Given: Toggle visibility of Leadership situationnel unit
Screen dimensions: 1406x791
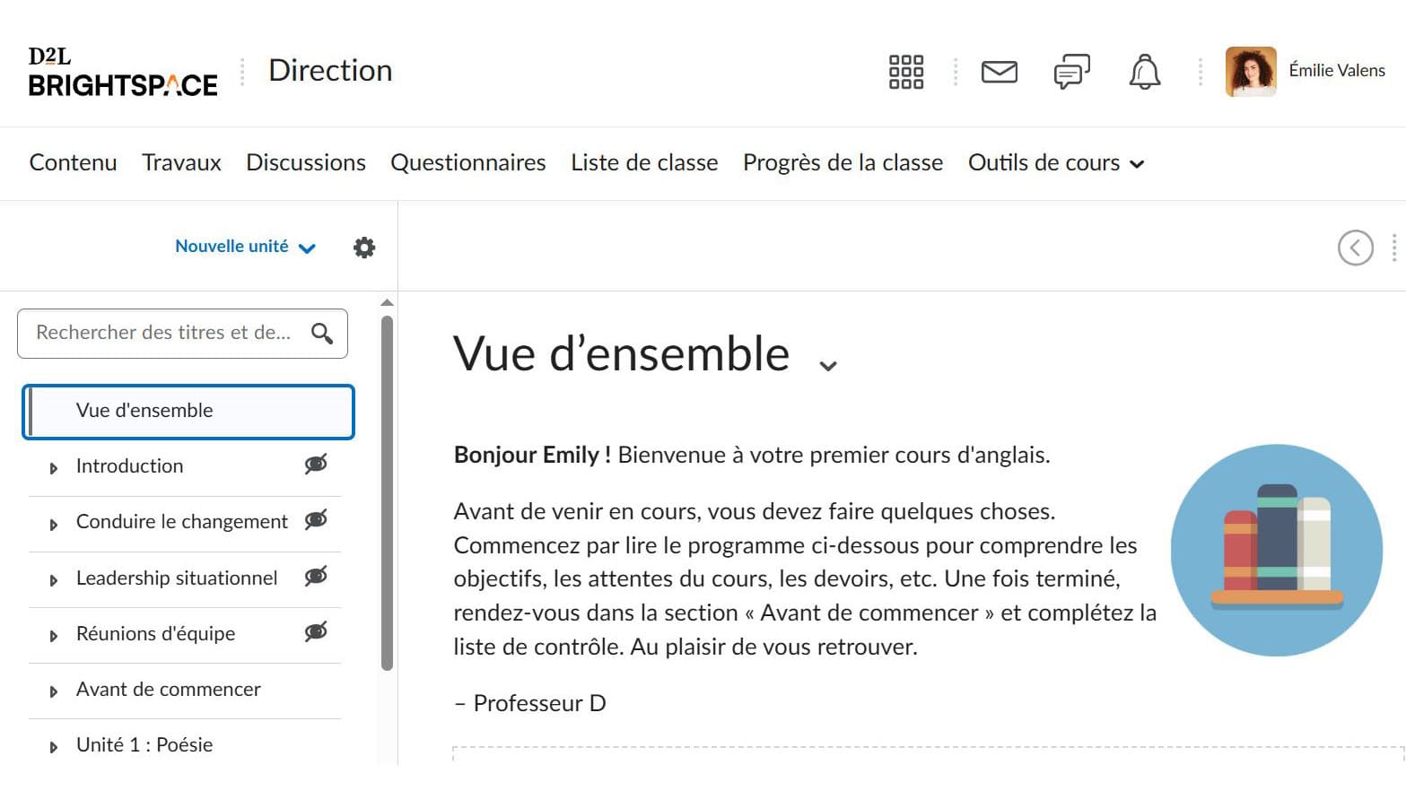Looking at the screenshot, I should click(x=316, y=577).
